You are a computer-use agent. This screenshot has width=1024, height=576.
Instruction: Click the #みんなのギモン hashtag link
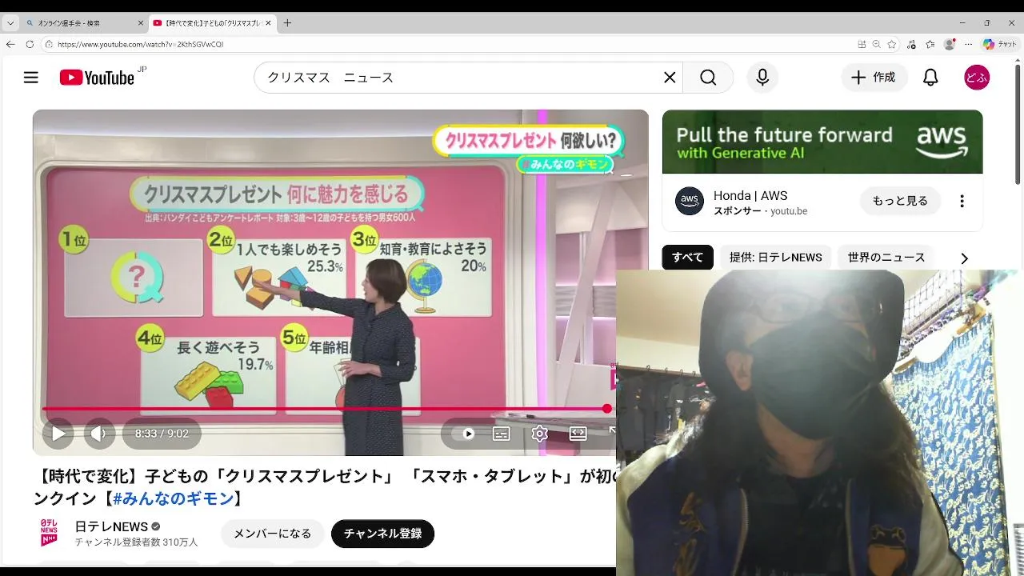[173, 498]
